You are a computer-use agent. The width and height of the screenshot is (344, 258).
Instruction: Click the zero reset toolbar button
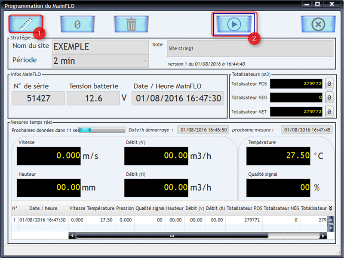coord(77,24)
